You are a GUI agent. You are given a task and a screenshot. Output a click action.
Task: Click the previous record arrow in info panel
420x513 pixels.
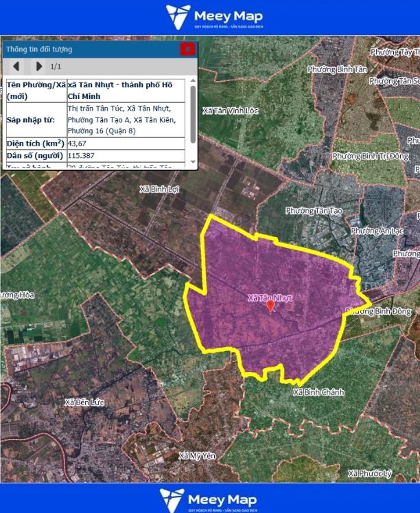(x=16, y=67)
